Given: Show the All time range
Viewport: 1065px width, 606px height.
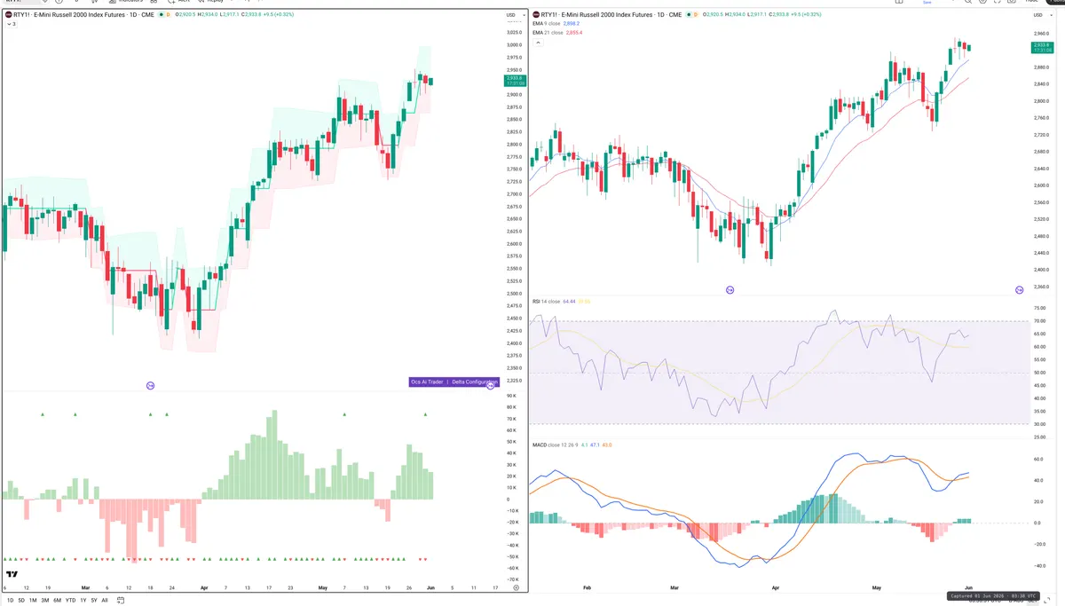Looking at the screenshot, I should click(x=104, y=600).
